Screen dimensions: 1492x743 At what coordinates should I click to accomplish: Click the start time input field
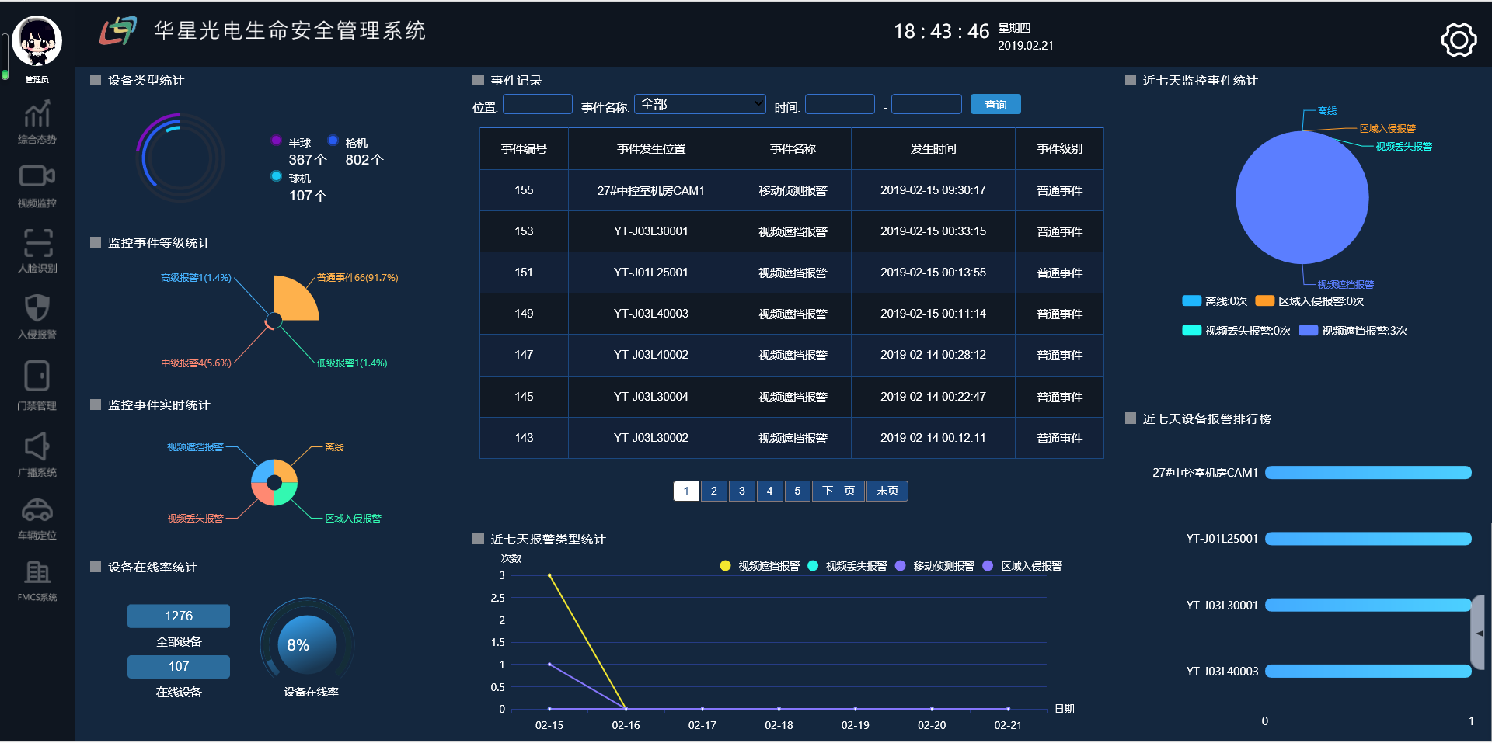(840, 105)
